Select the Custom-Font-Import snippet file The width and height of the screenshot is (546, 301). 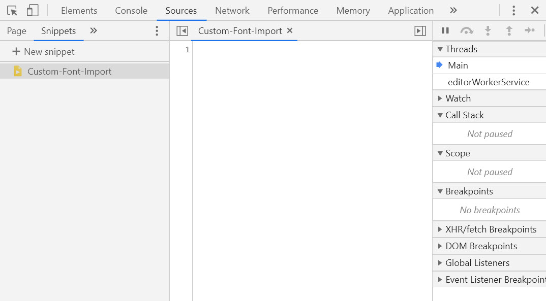coord(69,72)
